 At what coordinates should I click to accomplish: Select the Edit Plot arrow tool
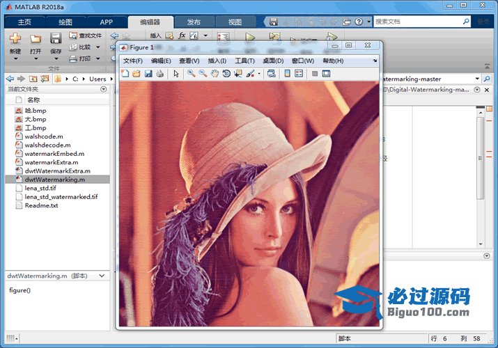(176, 74)
